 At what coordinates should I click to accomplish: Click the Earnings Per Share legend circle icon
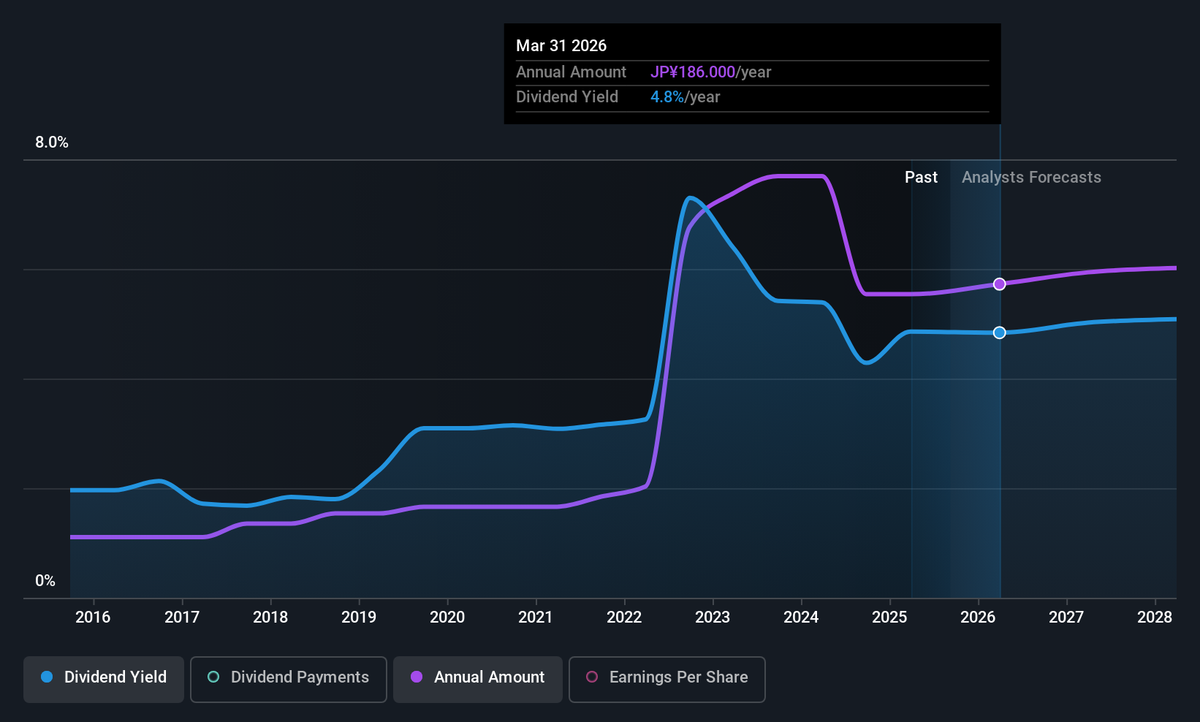592,677
